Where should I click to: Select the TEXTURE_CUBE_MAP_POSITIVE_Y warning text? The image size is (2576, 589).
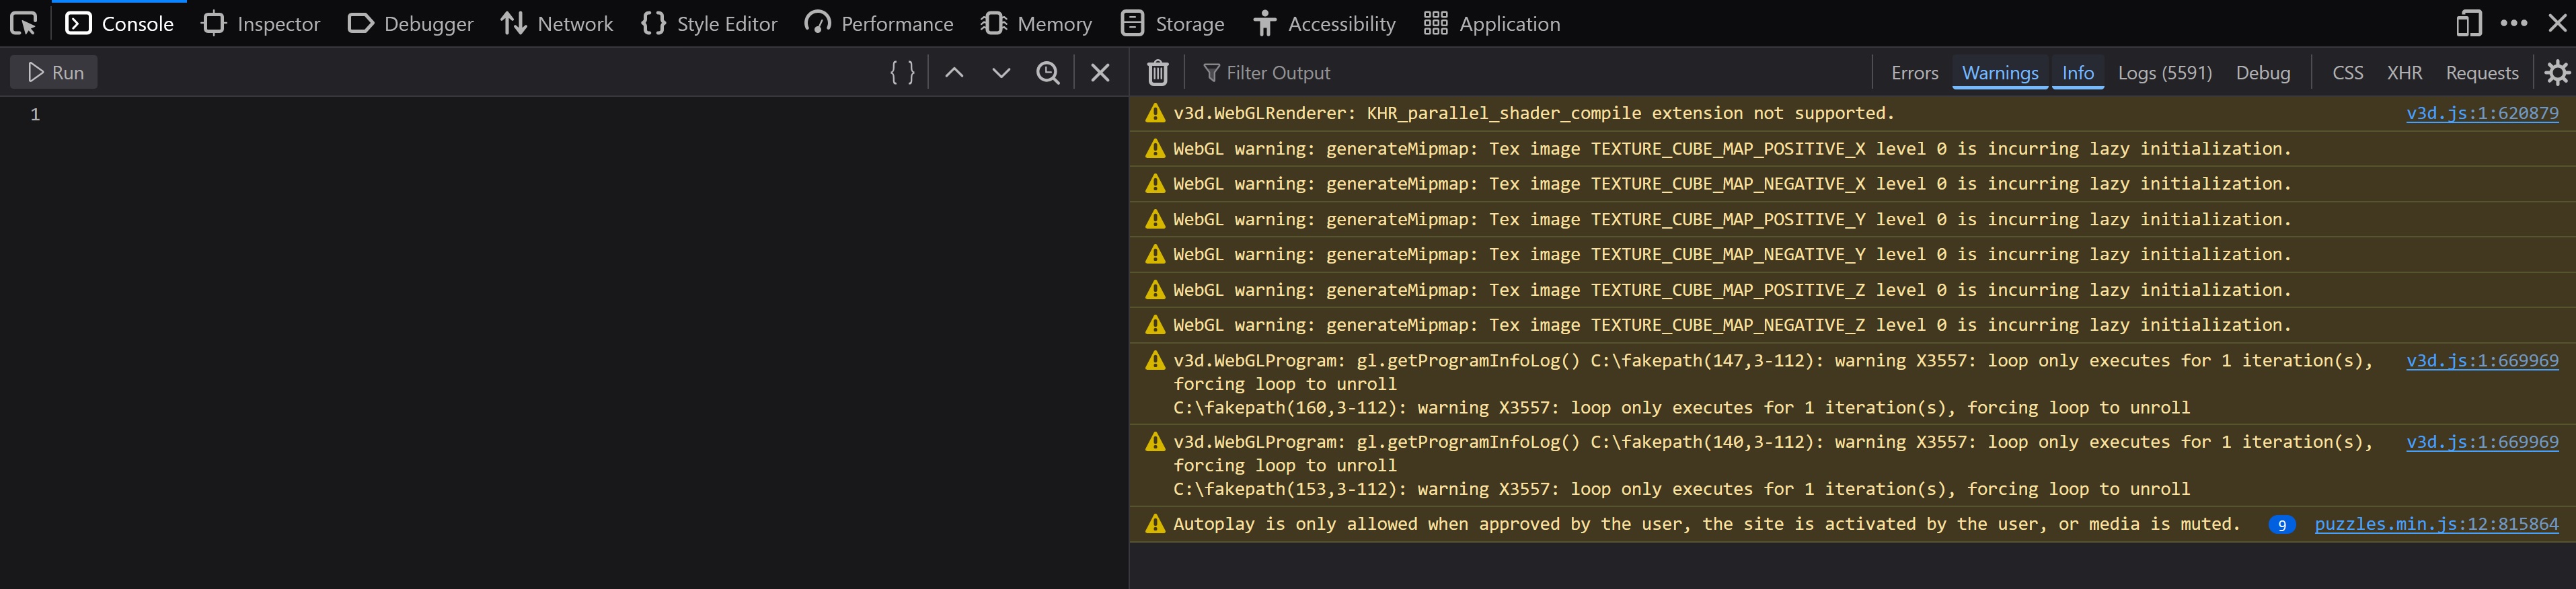click(1732, 219)
